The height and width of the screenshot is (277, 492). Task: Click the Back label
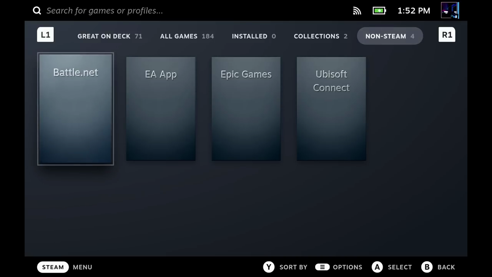[446, 267]
